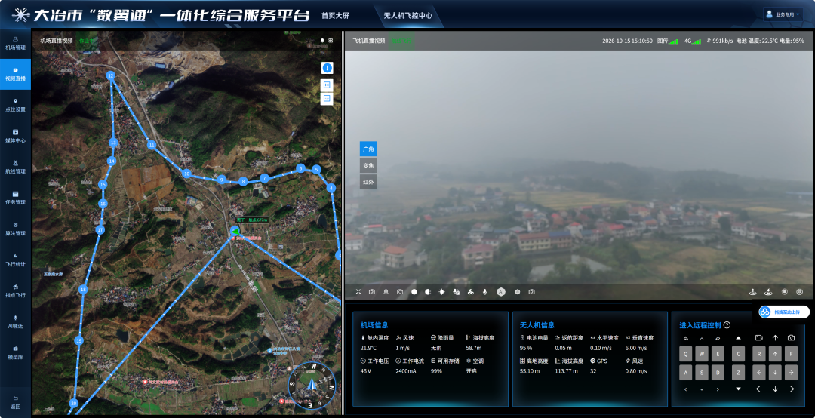Select the 无人机飞控中心 tab
The height and width of the screenshot is (418, 815).
pyautogui.click(x=408, y=16)
